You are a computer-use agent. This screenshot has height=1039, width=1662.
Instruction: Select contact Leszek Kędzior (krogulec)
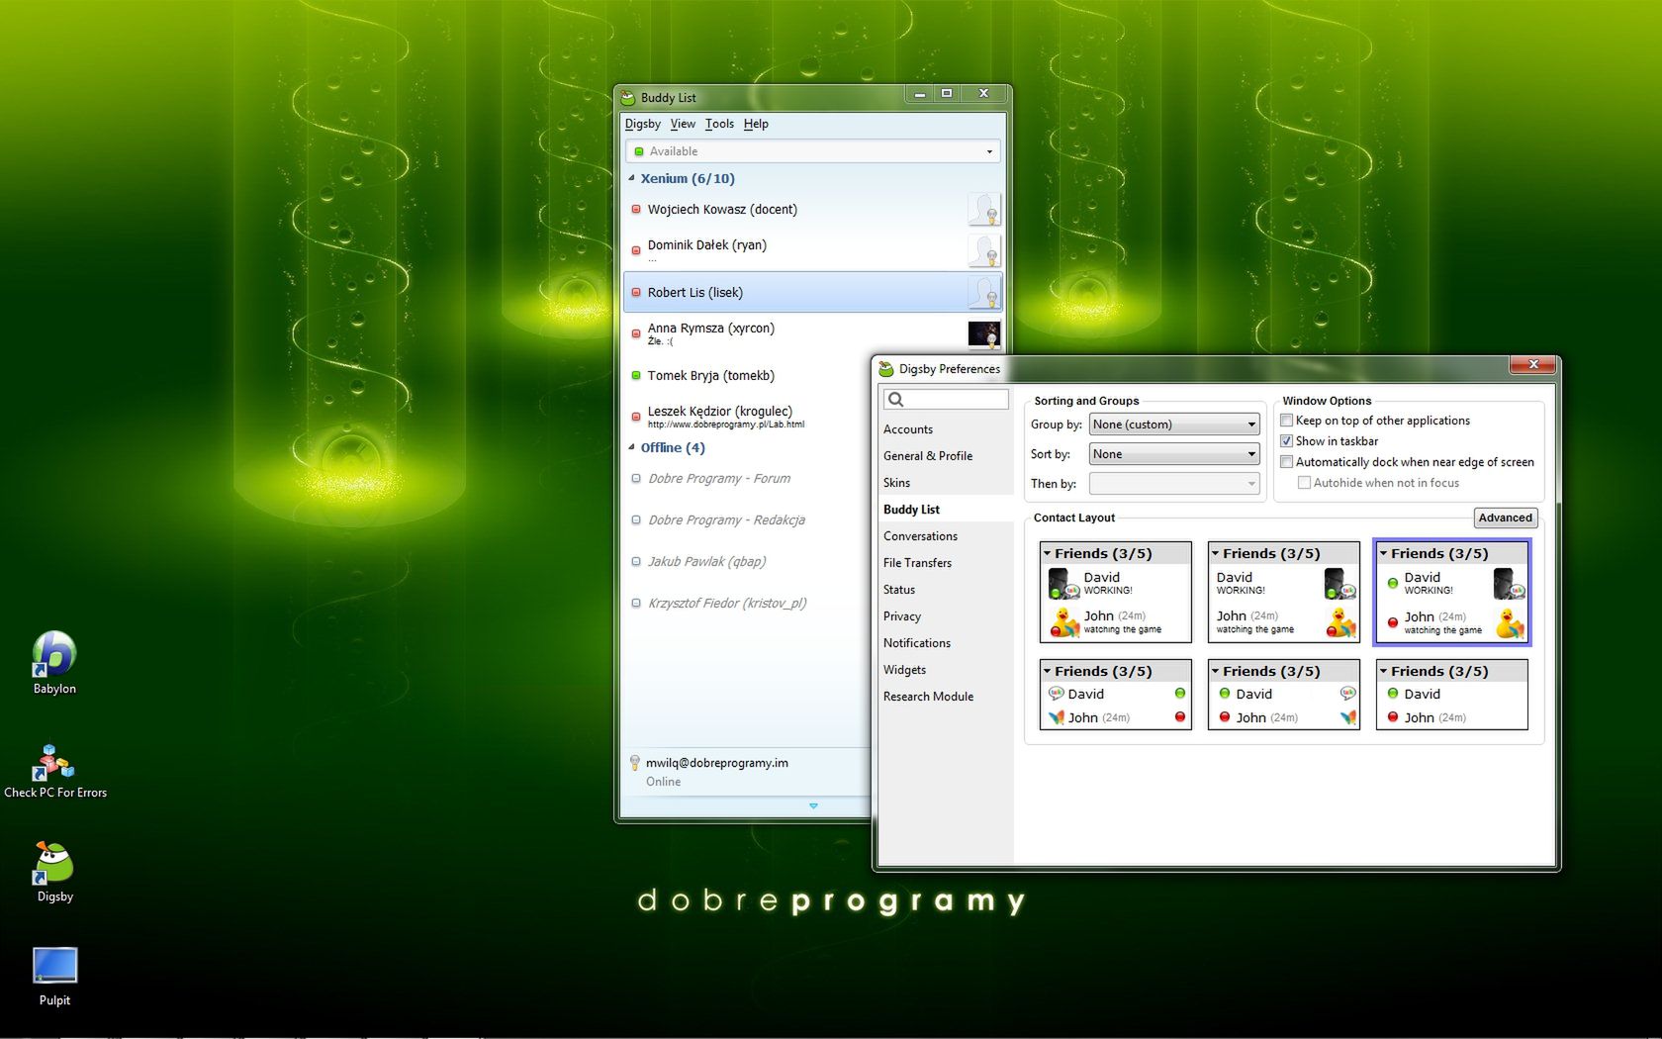pos(747,417)
